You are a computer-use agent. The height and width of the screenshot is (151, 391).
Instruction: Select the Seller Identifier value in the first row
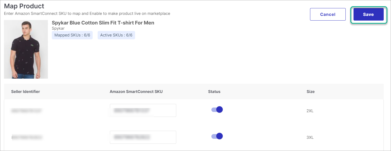coord(26,110)
